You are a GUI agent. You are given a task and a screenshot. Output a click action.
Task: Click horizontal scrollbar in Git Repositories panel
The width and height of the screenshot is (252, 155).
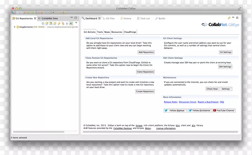[x=38, y=132]
